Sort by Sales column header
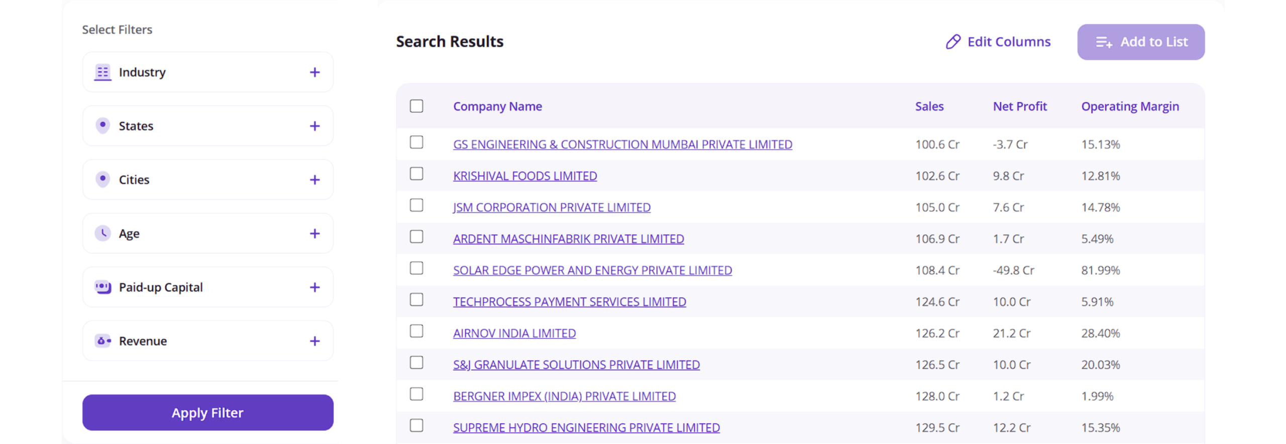The width and height of the screenshot is (1286, 444). point(929,106)
